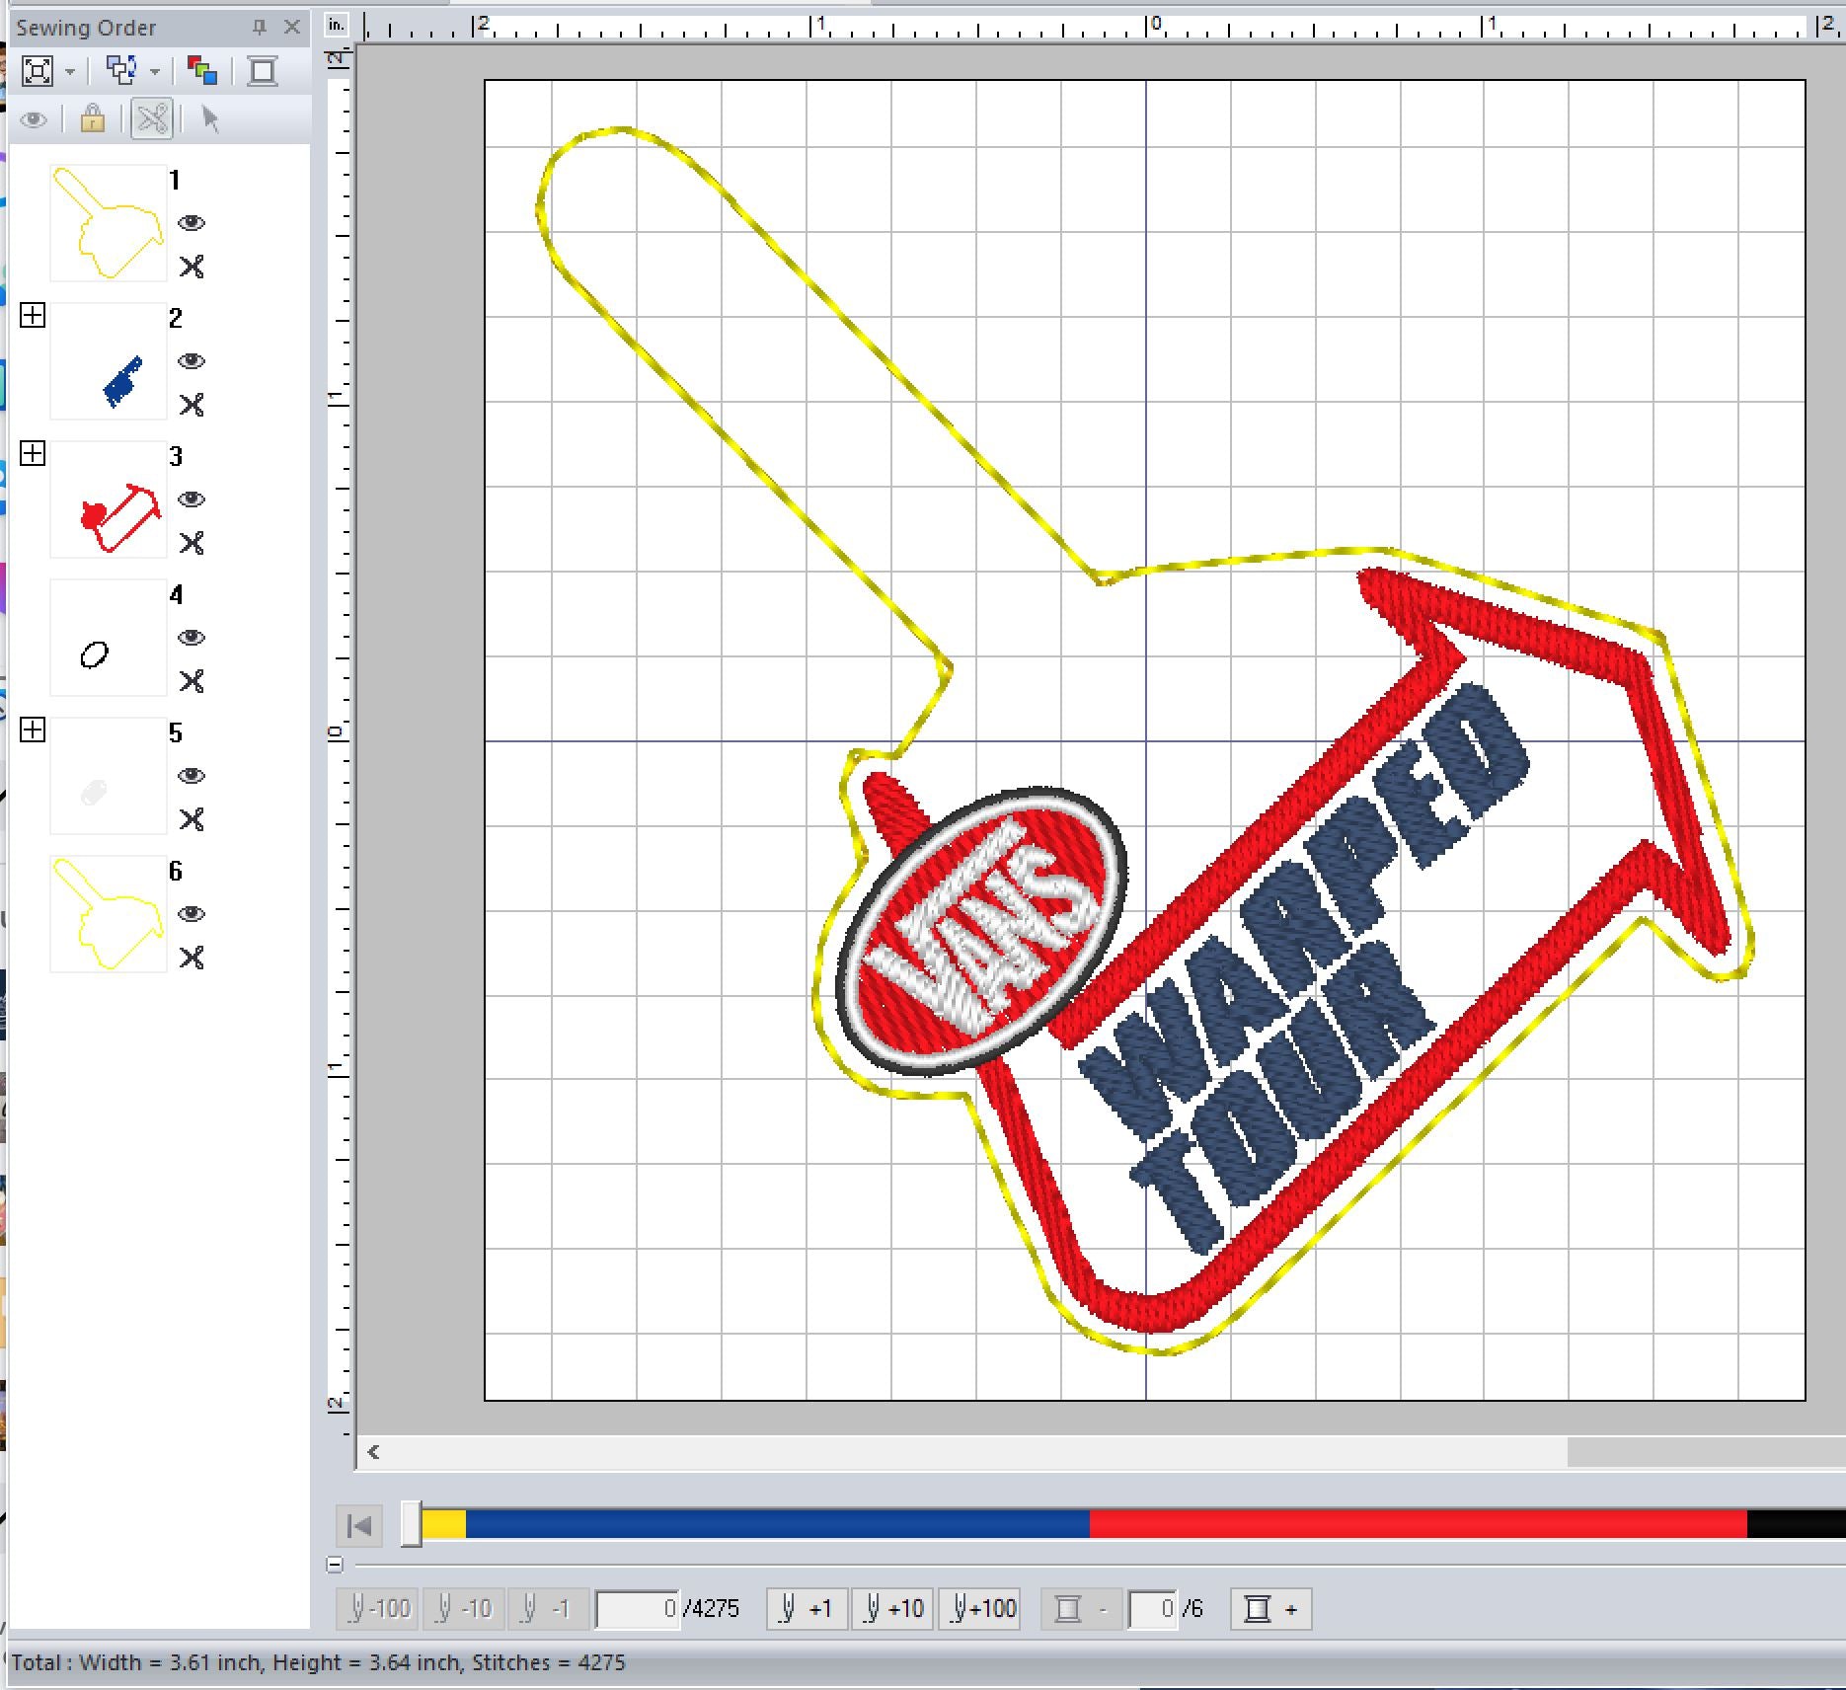
Task: Pin the Sewing Order panel
Action: 260,28
